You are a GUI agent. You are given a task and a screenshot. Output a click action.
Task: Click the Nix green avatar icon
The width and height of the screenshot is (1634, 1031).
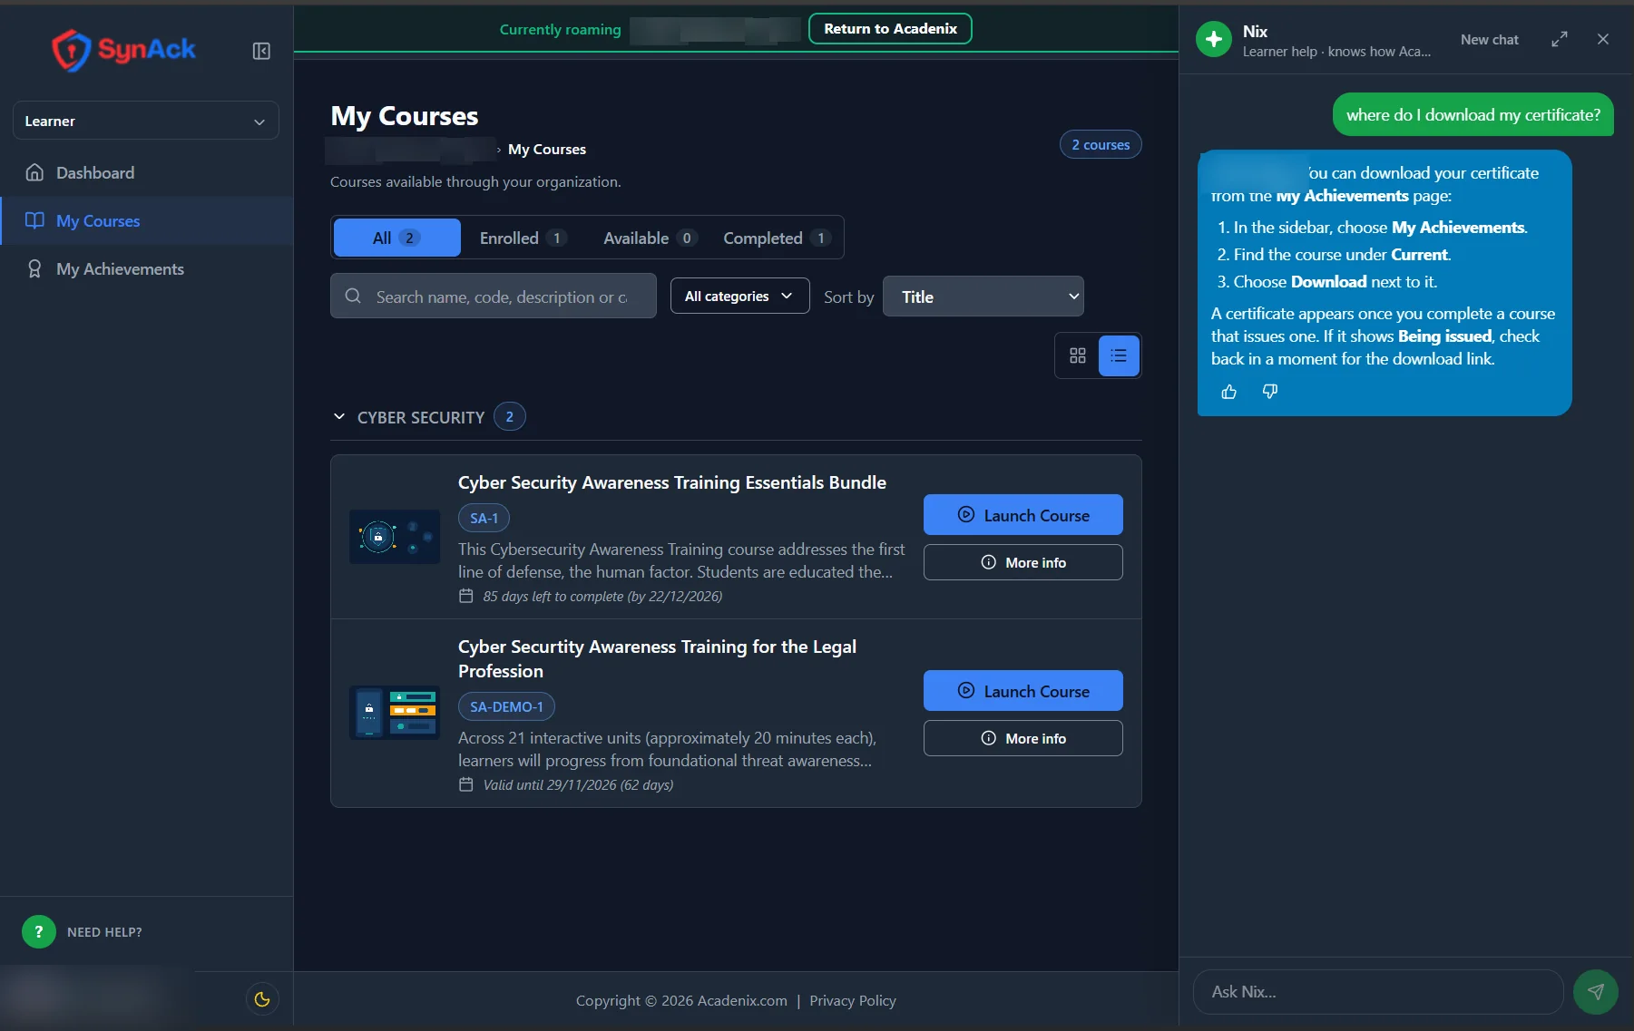point(1214,39)
